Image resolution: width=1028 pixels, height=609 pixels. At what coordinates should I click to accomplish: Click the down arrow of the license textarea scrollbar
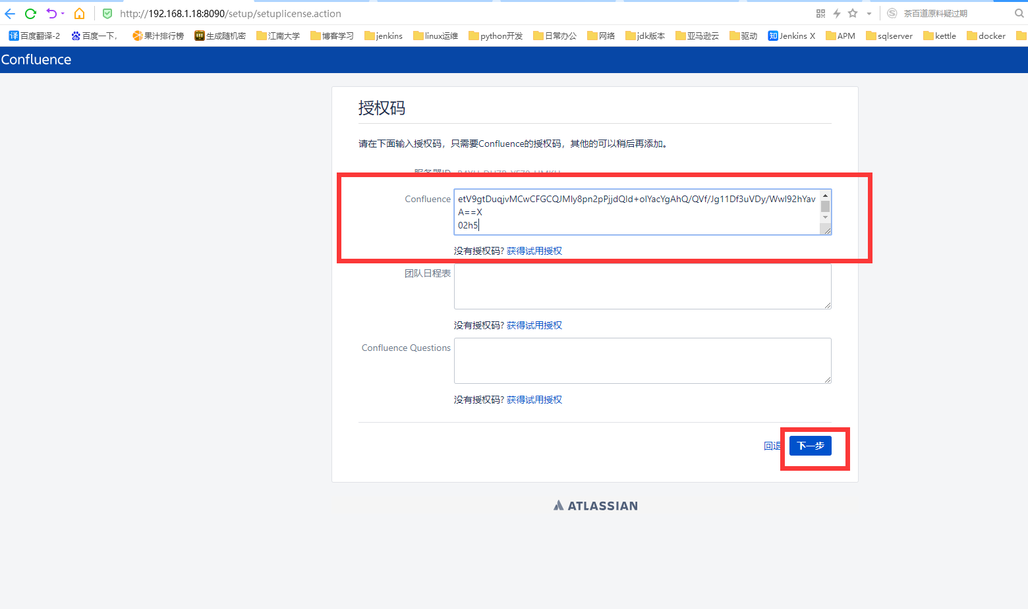pos(825,217)
